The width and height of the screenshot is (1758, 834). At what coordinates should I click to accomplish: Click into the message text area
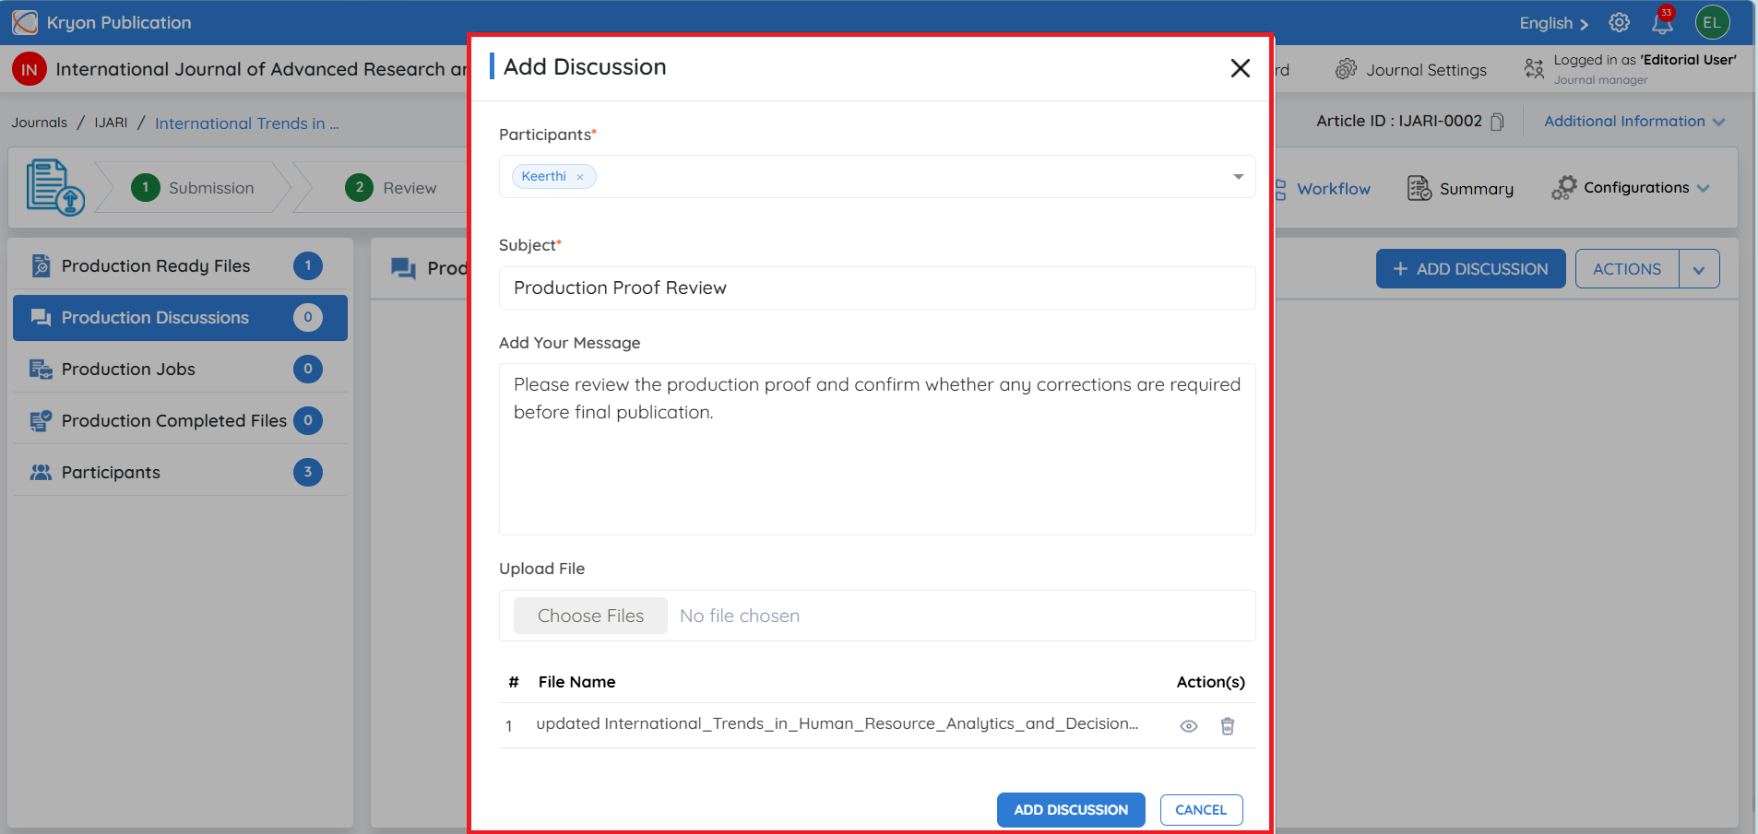point(877,450)
